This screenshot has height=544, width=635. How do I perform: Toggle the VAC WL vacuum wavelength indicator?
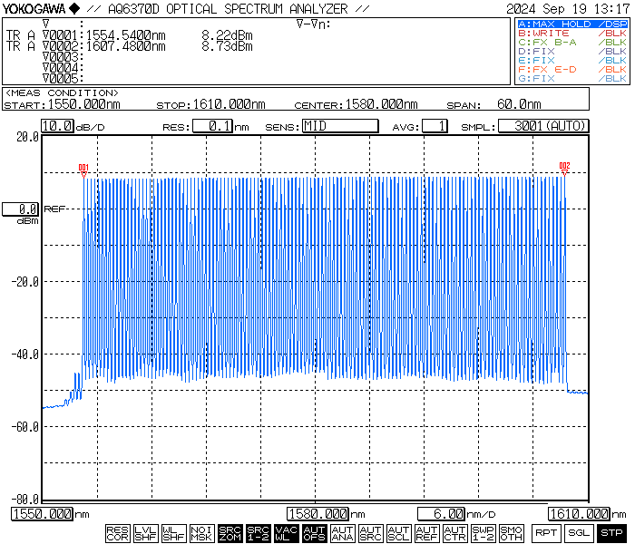tap(286, 533)
